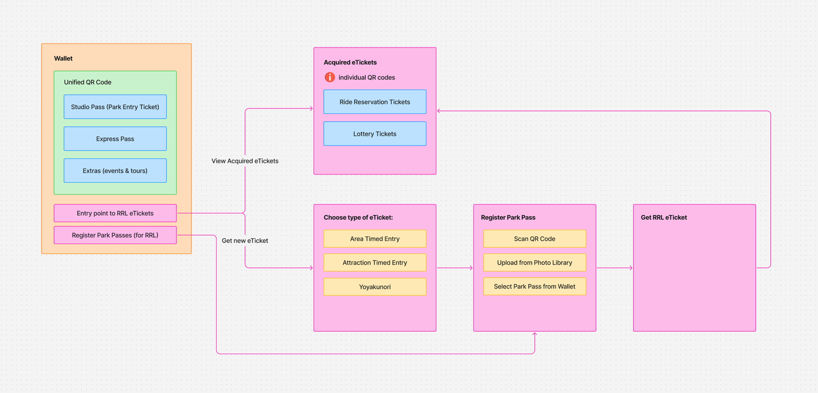The image size is (818, 393).
Task: Select Upload from Photo Library option
Action: (534, 263)
